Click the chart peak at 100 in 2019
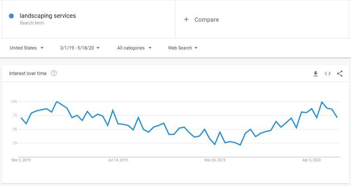The height and width of the screenshot is (186, 351). pyautogui.click(x=57, y=101)
